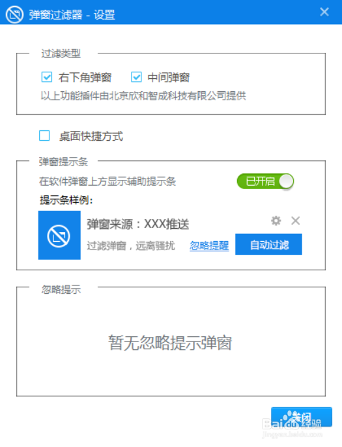Click the 中间弹窗 label text

[169, 78]
